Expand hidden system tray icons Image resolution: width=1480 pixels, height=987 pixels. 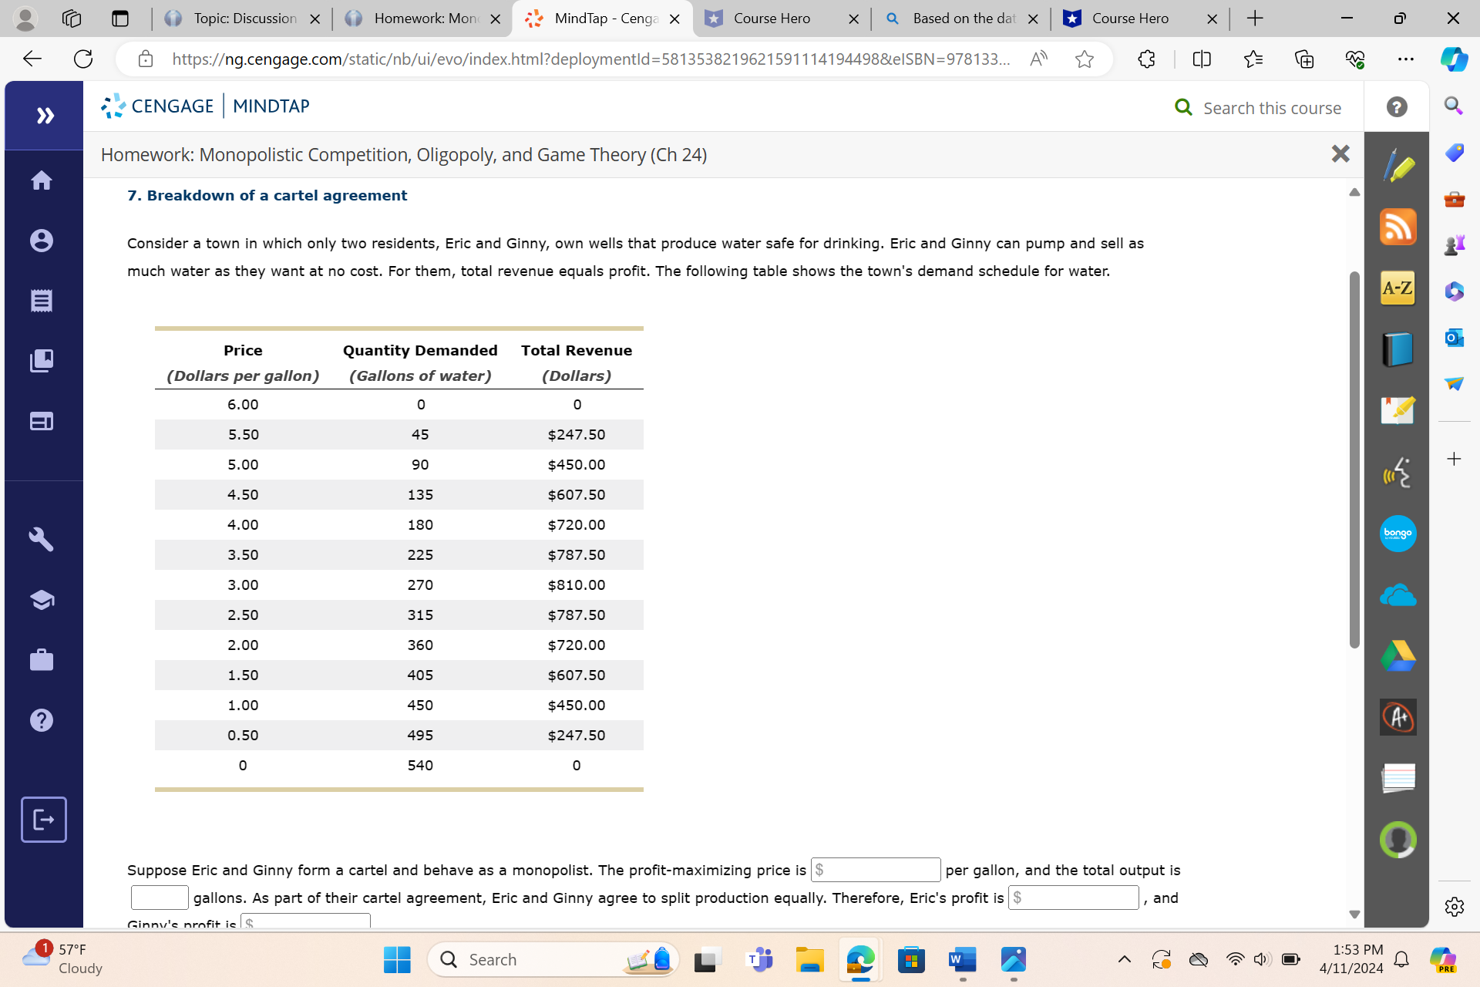tap(1124, 959)
